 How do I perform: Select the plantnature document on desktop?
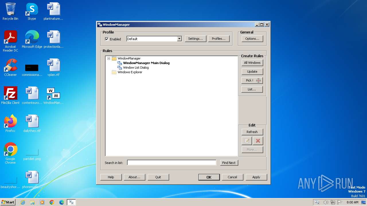point(53,11)
